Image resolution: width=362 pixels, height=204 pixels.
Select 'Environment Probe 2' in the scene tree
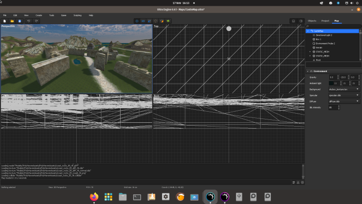coord(325,44)
